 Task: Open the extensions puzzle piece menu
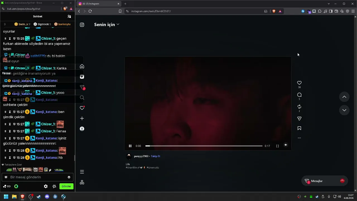320,11
